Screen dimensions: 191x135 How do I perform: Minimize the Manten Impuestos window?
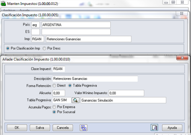click(166, 2)
